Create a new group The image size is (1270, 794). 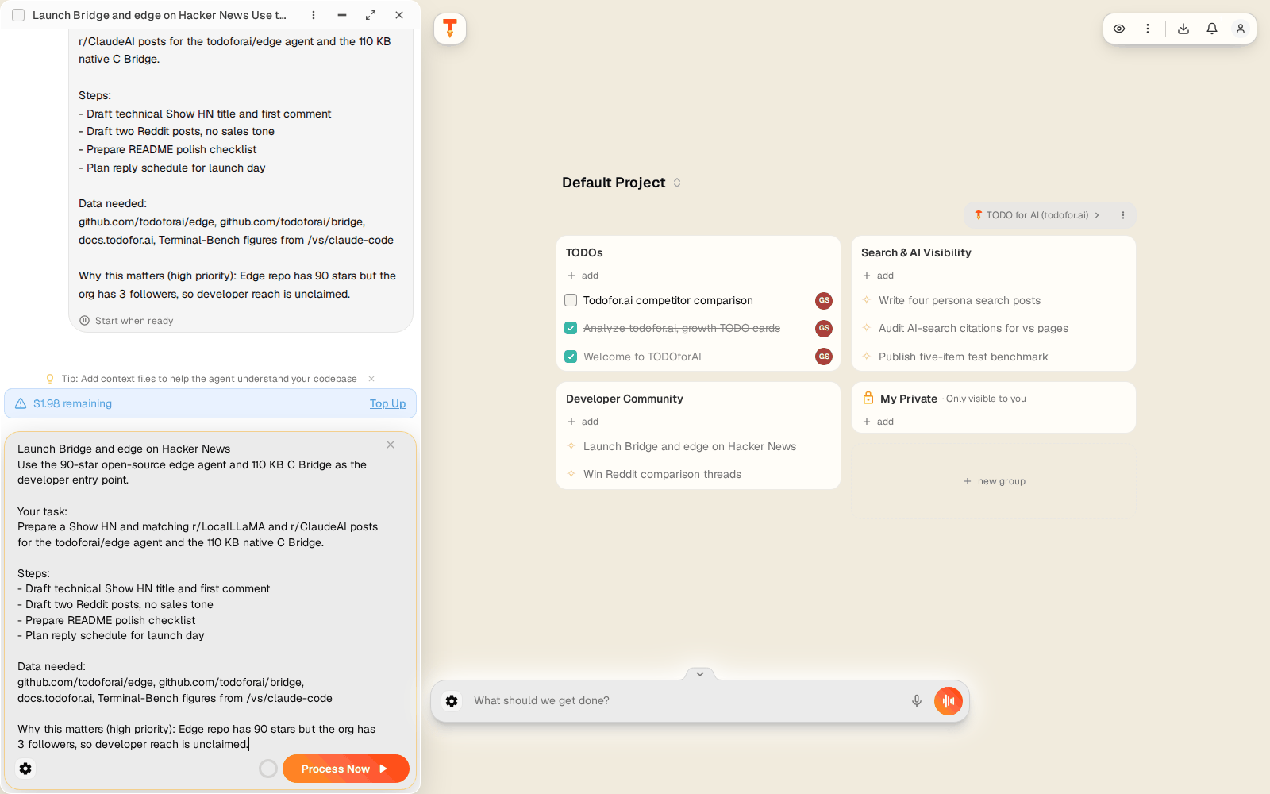coord(994,481)
